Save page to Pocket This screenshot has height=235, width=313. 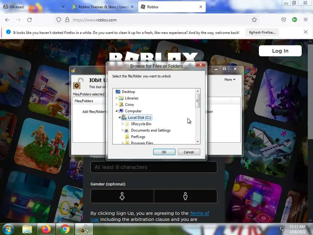click(284, 20)
